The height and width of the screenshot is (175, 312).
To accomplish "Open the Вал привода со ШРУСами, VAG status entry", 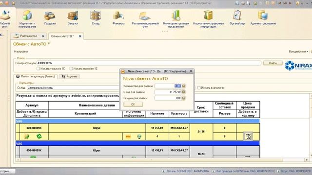I will pos(243,171).
